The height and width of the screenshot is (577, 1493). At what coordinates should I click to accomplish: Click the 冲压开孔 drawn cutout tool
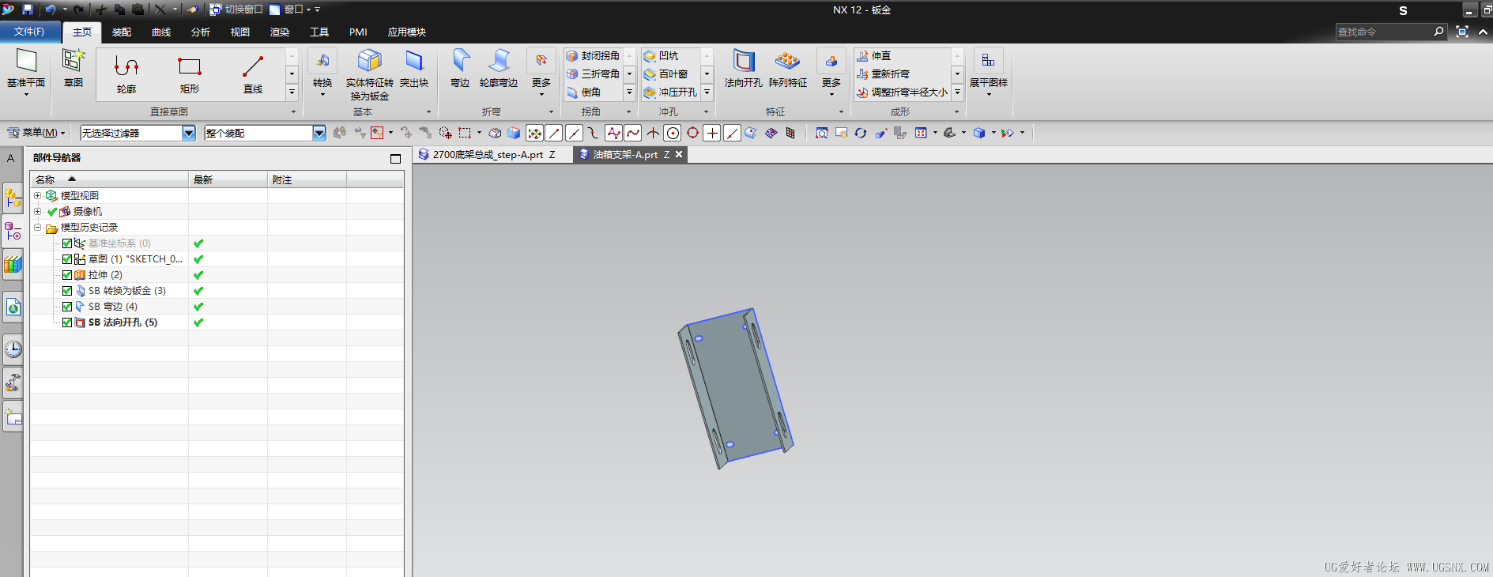tap(671, 92)
